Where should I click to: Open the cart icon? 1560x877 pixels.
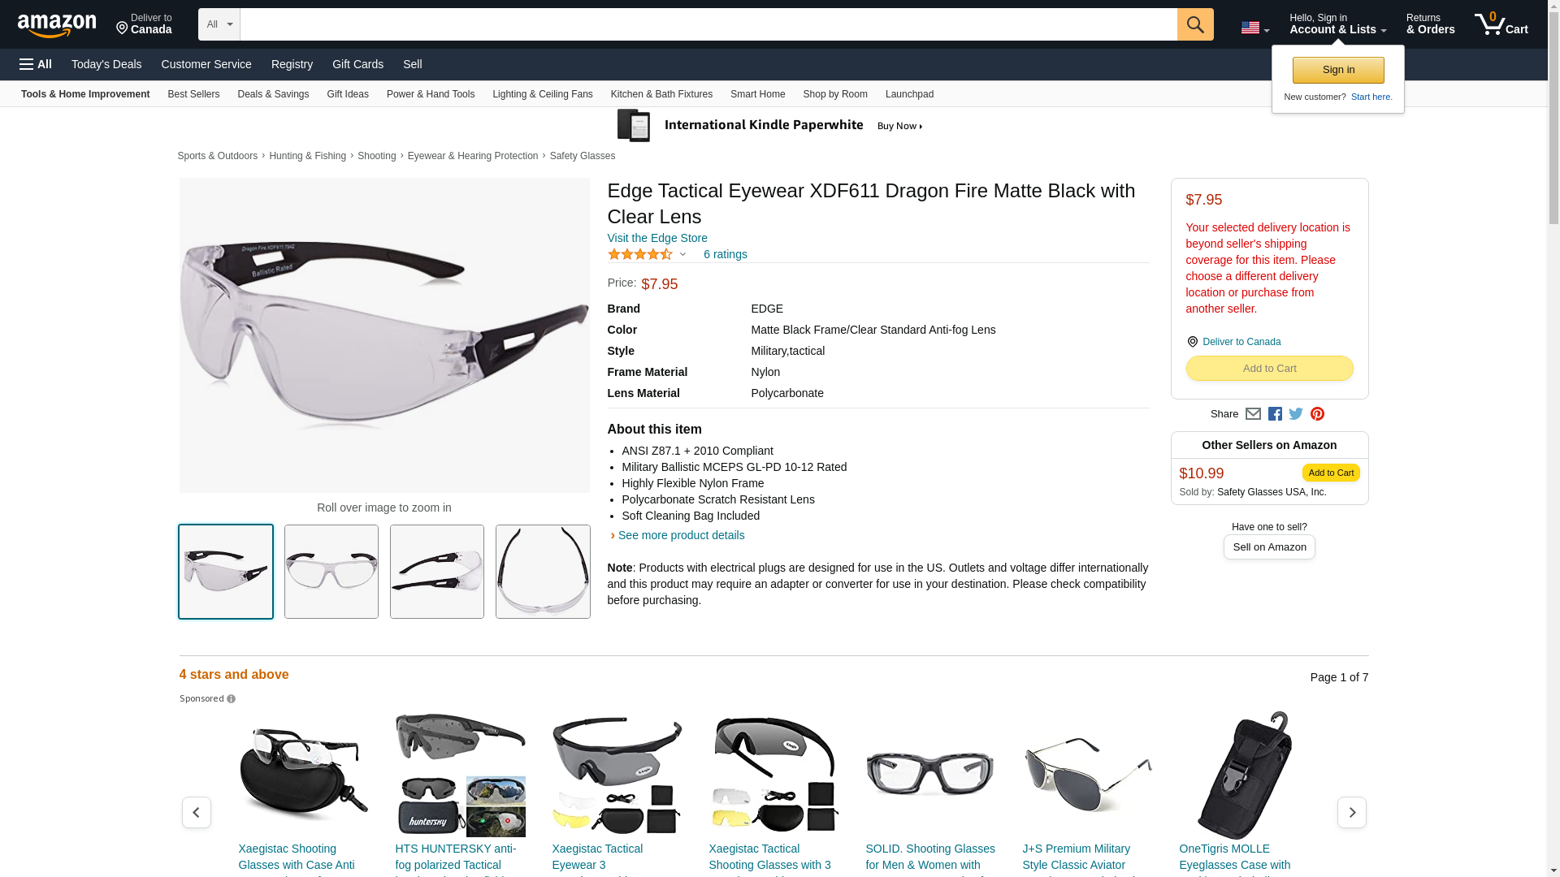(1501, 24)
